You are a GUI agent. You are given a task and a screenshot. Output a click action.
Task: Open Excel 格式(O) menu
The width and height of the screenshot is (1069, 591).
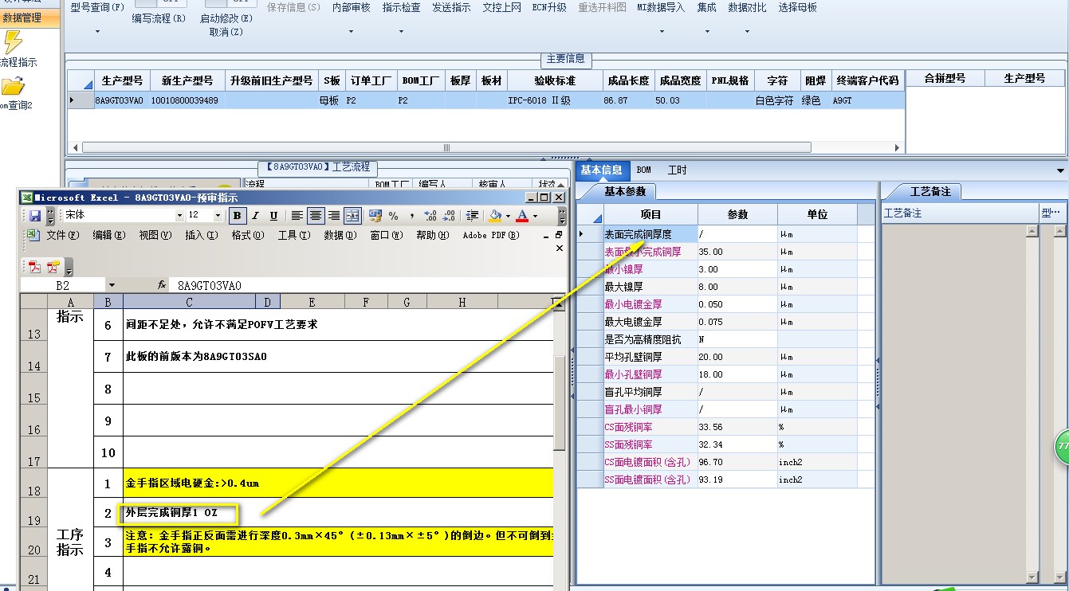click(x=247, y=235)
